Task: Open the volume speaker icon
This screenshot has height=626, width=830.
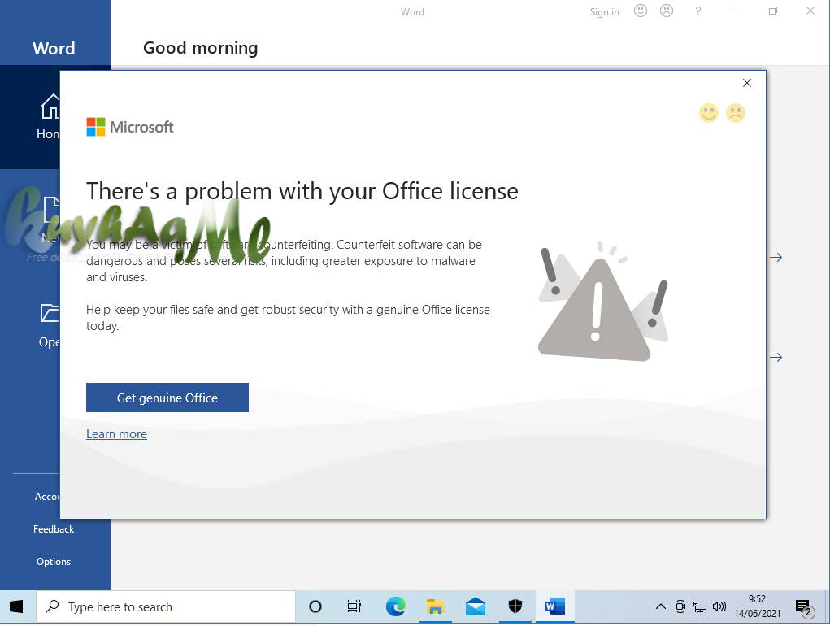Action: click(719, 606)
